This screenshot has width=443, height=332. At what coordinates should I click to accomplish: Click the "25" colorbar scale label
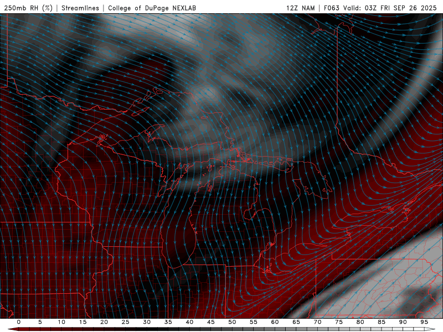[x=126, y=322]
